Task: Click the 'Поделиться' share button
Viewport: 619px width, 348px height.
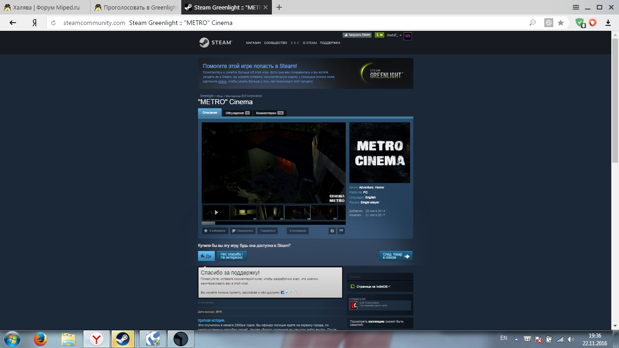Action: [267, 231]
